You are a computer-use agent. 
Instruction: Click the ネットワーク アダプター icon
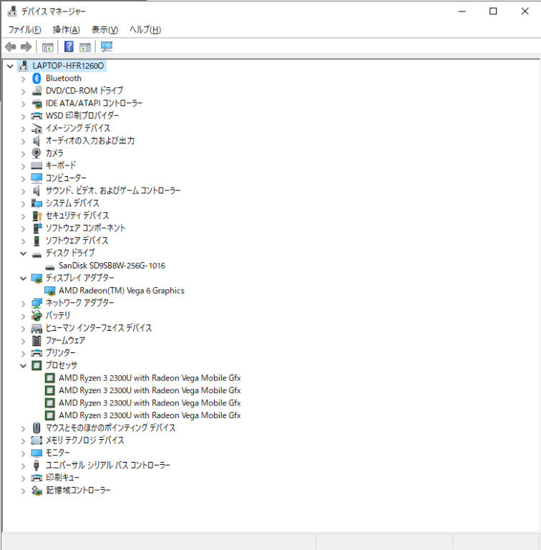tap(36, 303)
